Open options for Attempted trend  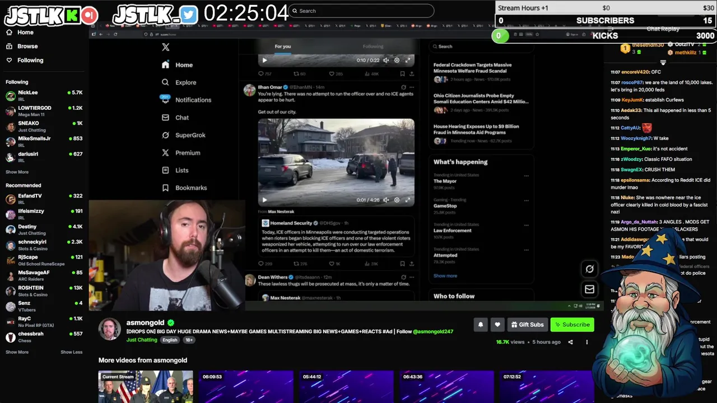[x=526, y=250]
